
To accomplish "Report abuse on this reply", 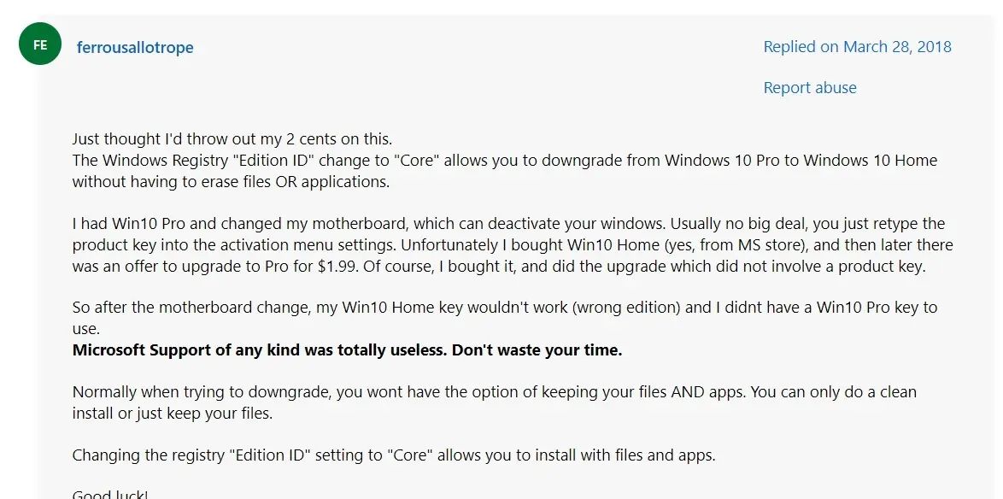I will pos(809,88).
